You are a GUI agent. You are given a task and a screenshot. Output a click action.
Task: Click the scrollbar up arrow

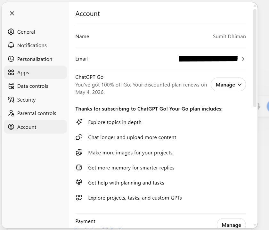point(255,6)
